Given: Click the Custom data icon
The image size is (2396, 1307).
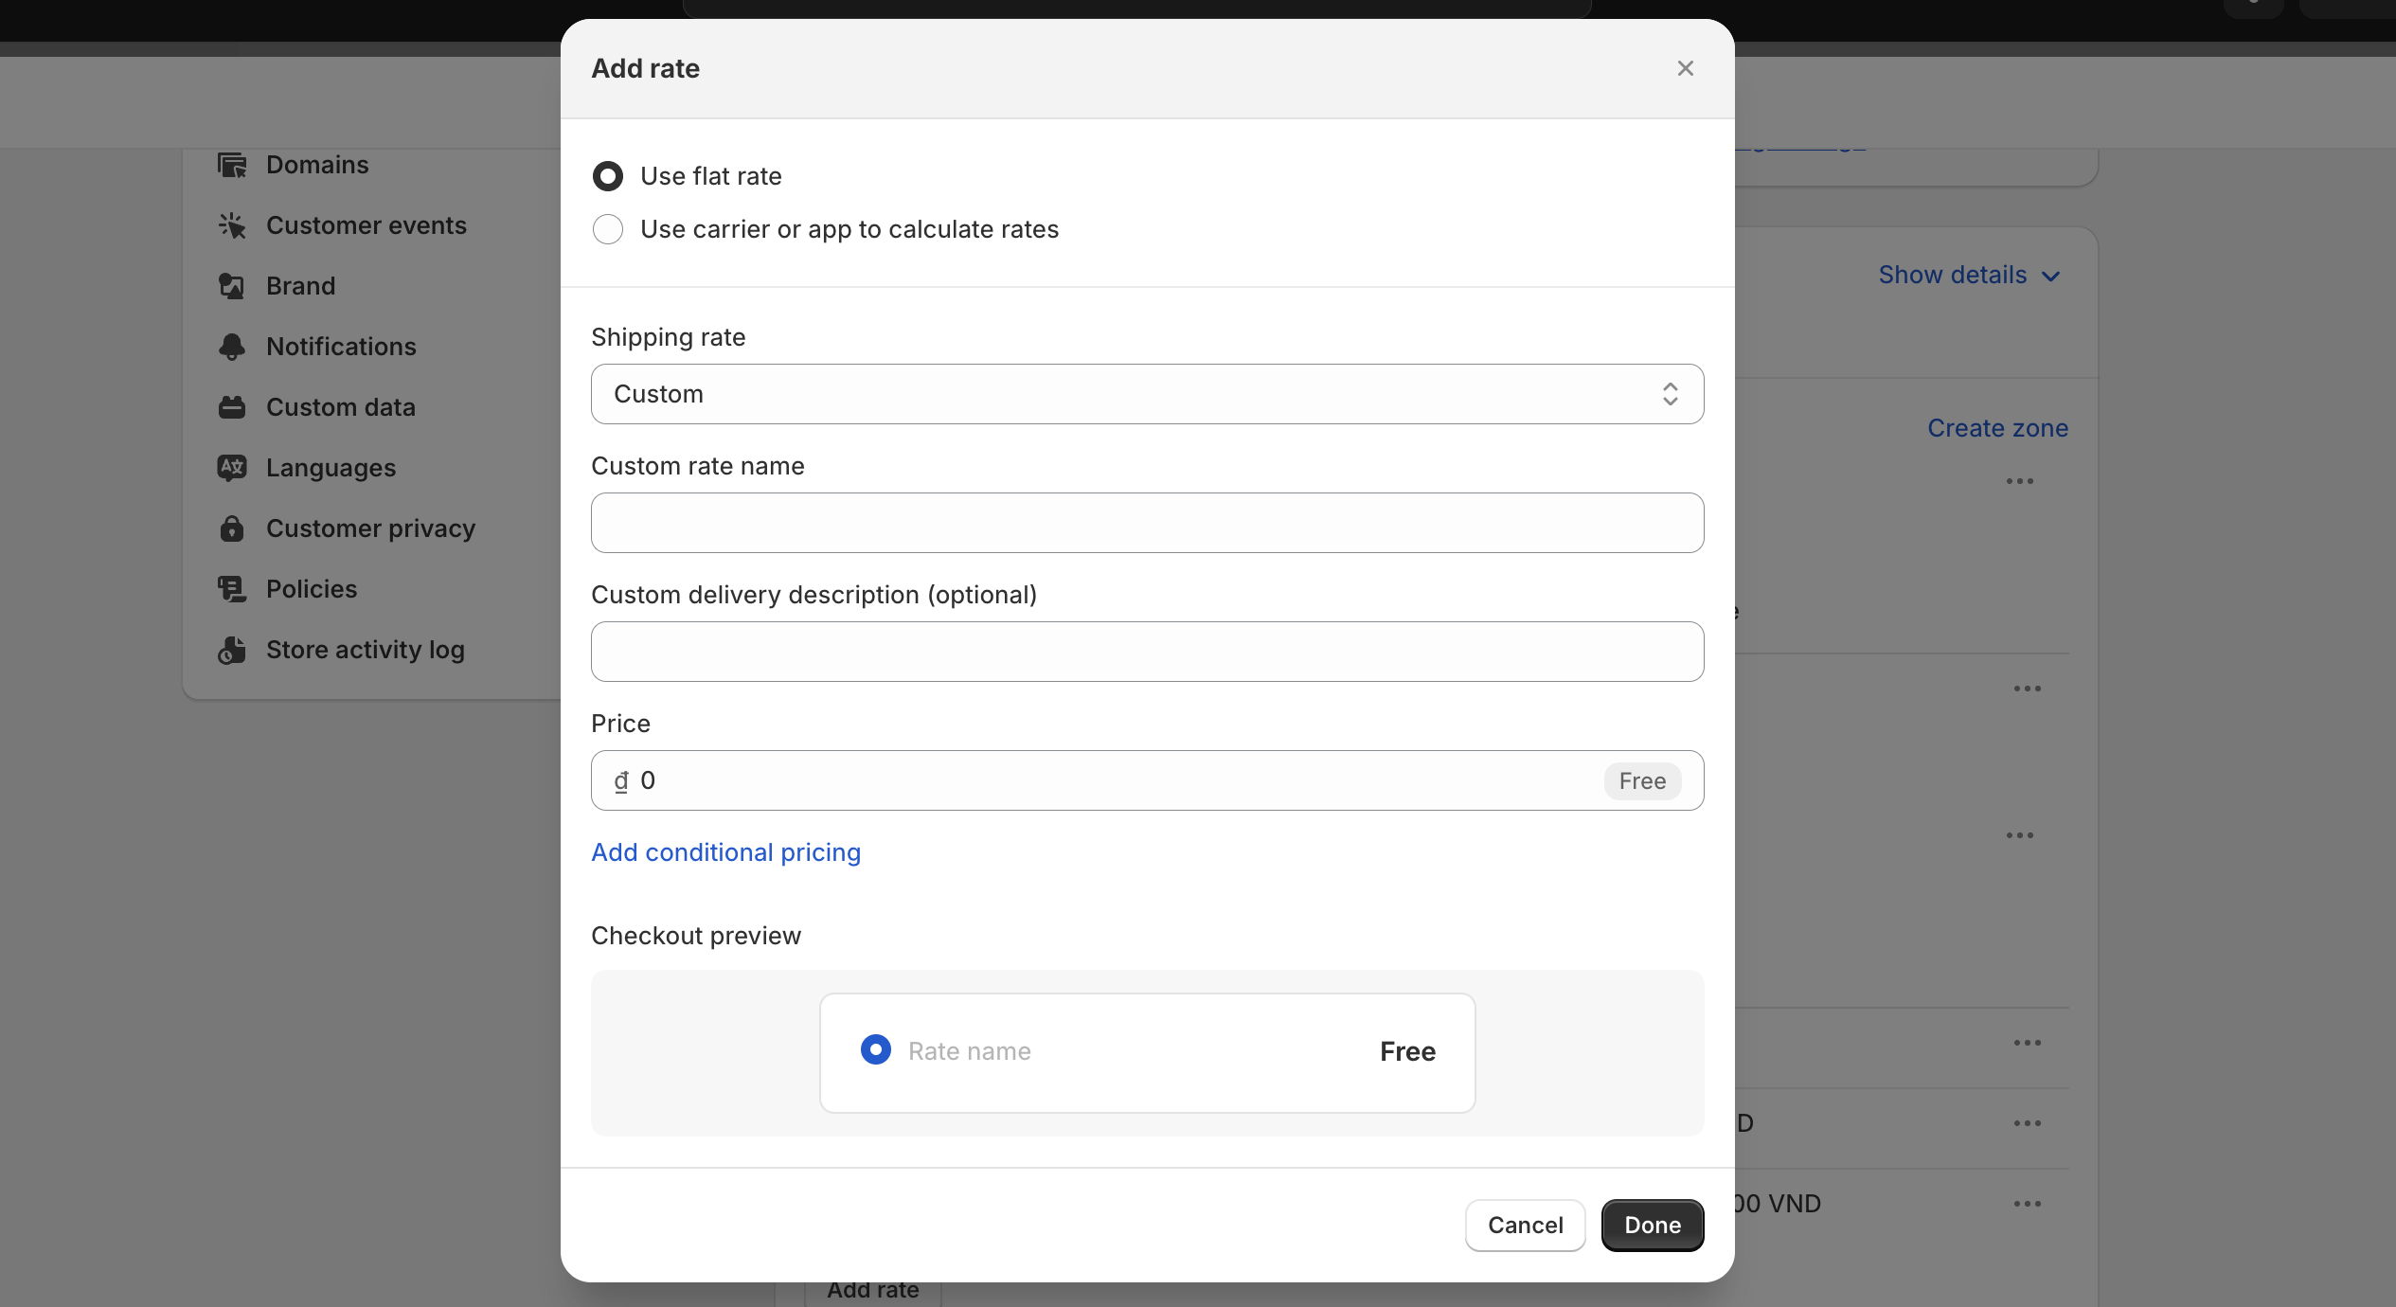Looking at the screenshot, I should 232,407.
